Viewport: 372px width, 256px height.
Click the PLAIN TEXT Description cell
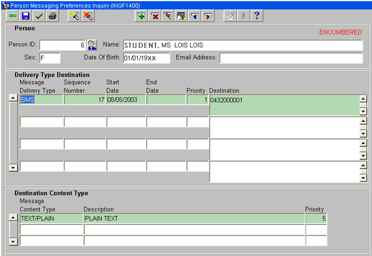click(x=193, y=218)
